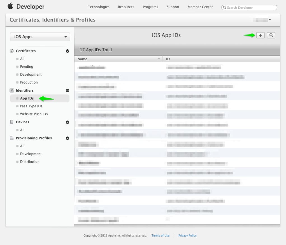Click the Developer home title
This screenshot has width=286, height=245.
(30, 6)
